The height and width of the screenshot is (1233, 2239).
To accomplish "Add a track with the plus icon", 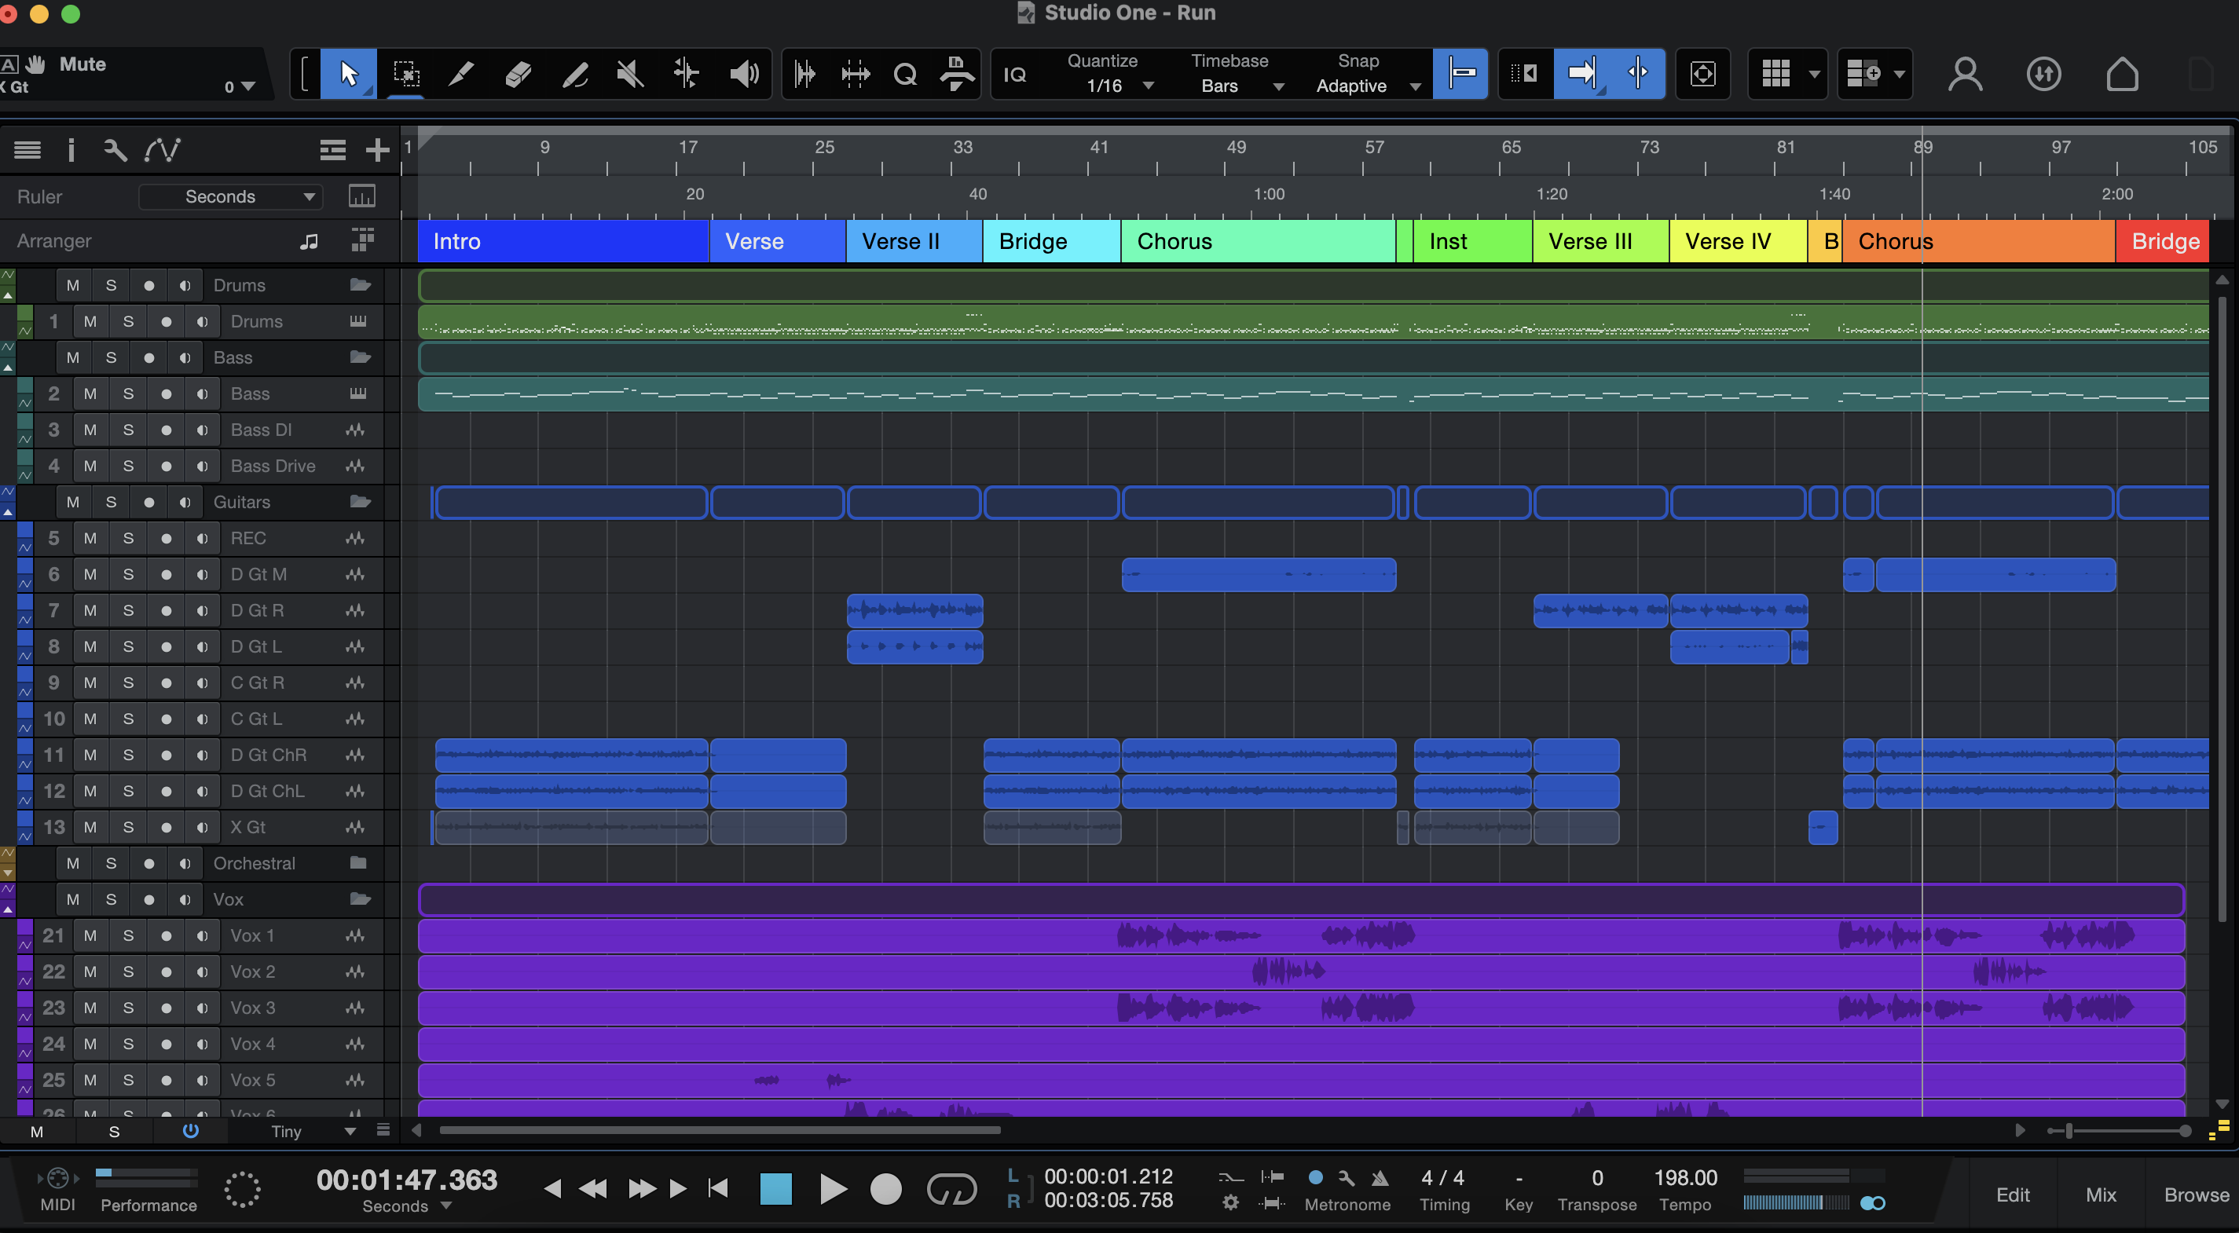I will [376, 150].
